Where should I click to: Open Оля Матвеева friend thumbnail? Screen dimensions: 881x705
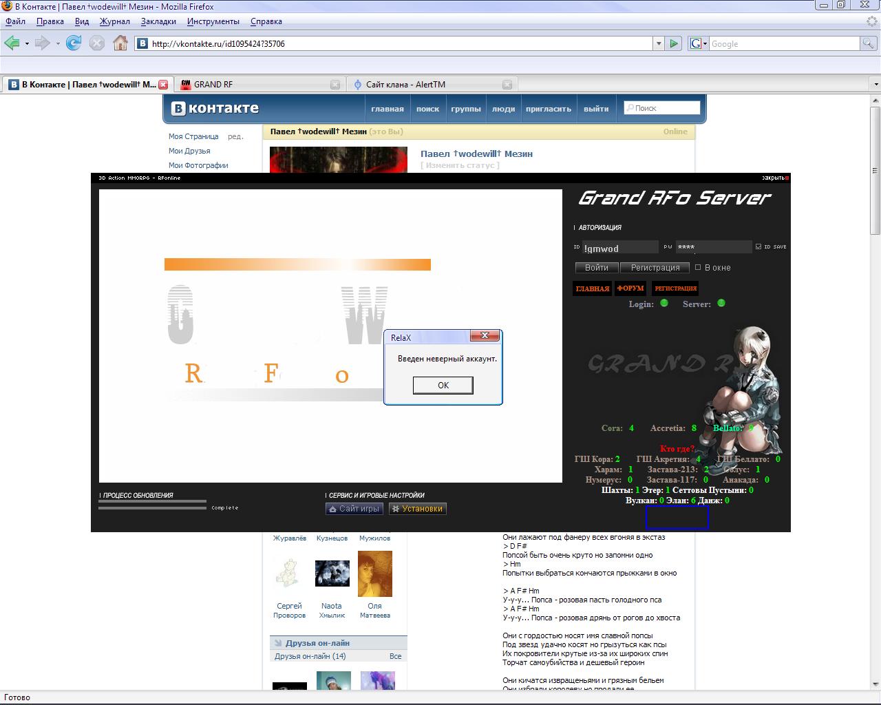[x=375, y=574]
